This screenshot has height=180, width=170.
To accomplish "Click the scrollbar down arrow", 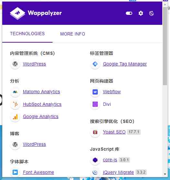I will tap(165, 174).
